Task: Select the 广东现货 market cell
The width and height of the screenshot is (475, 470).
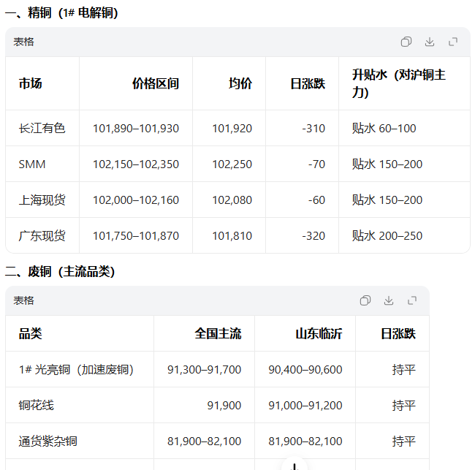Action: [42, 236]
